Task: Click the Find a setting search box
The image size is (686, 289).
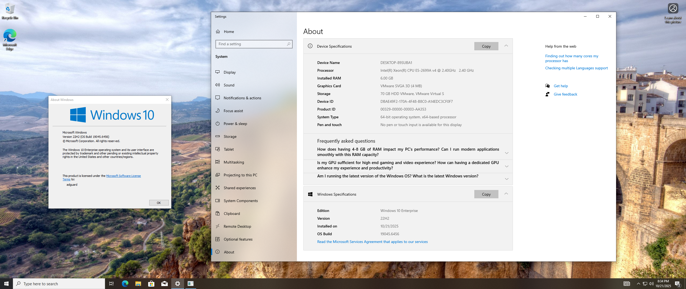Action: [251, 44]
